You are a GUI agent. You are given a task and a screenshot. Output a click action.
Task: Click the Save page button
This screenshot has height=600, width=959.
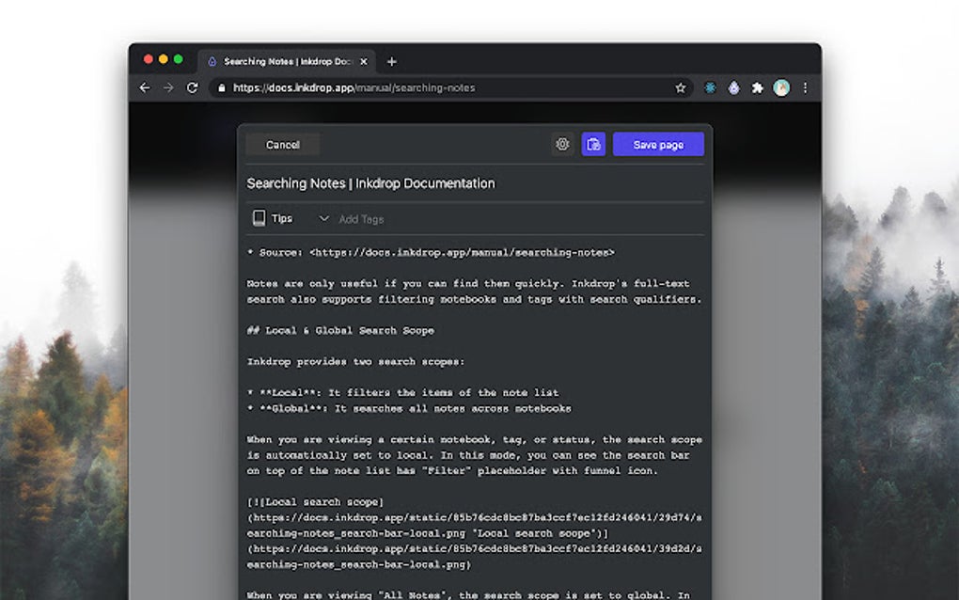point(658,144)
